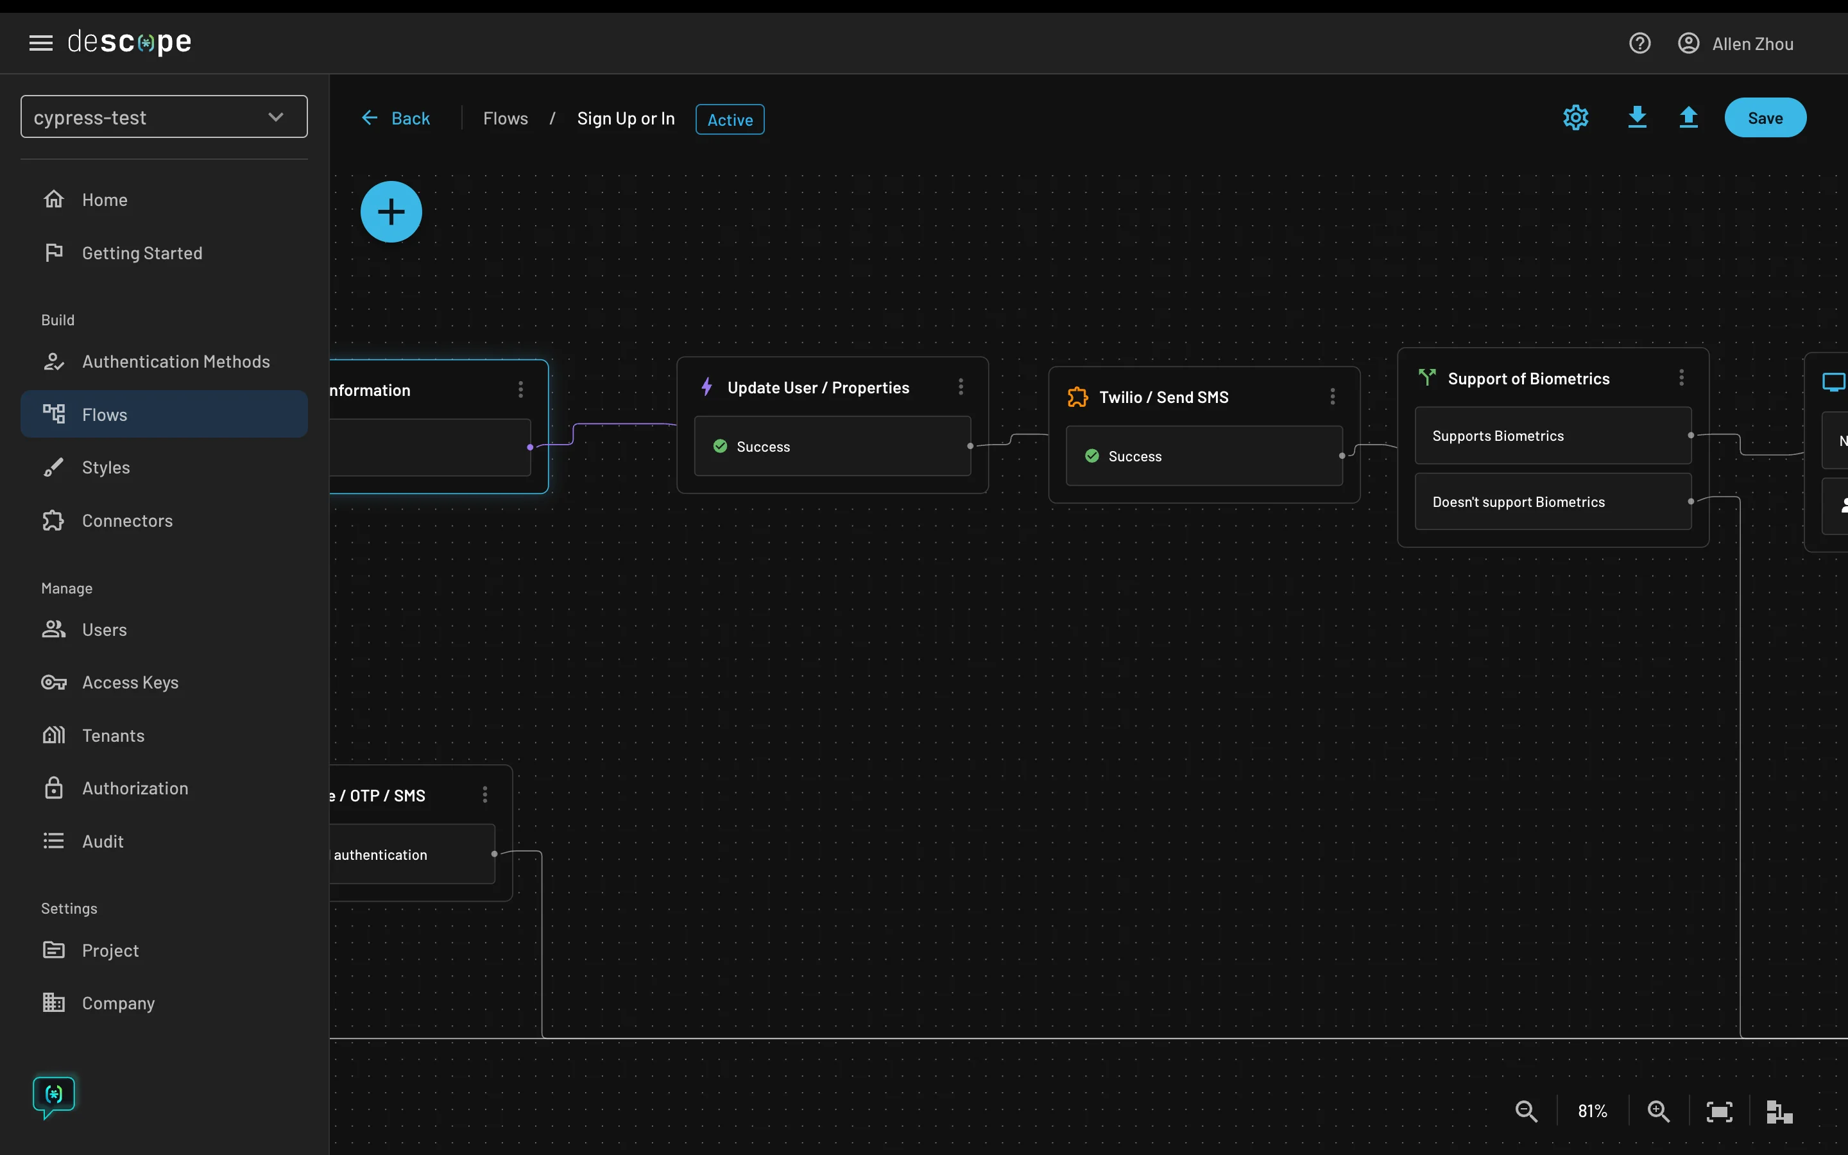This screenshot has height=1155, width=1848.
Task: Click the zoom percentage display at 81%
Action: pos(1593,1111)
